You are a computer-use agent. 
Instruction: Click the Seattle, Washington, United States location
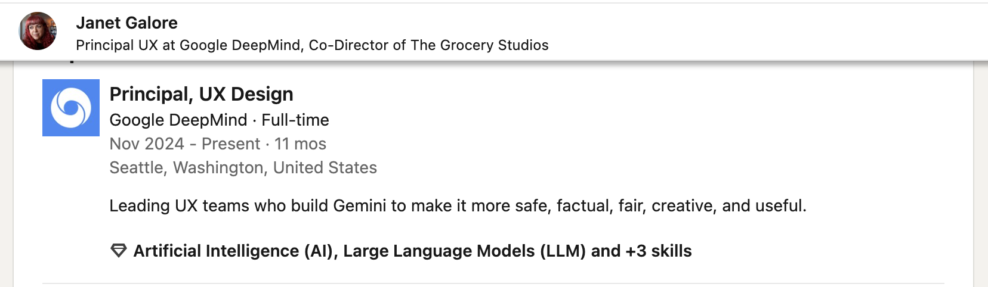pos(243,167)
